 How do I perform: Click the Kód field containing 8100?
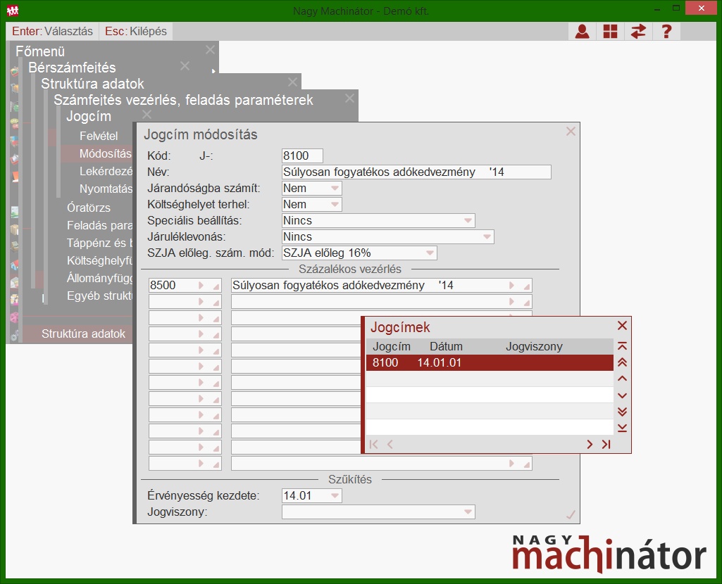click(302, 156)
